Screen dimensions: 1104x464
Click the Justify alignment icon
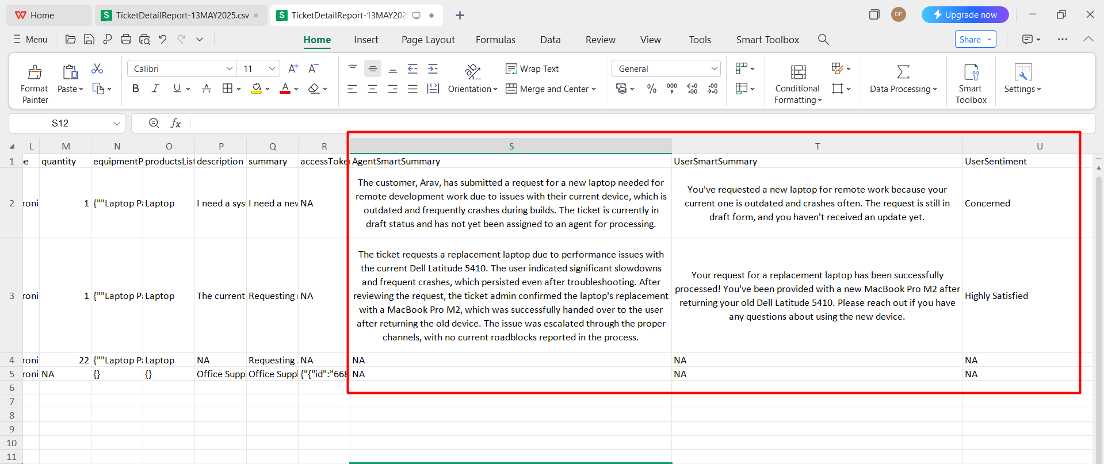[x=412, y=89]
